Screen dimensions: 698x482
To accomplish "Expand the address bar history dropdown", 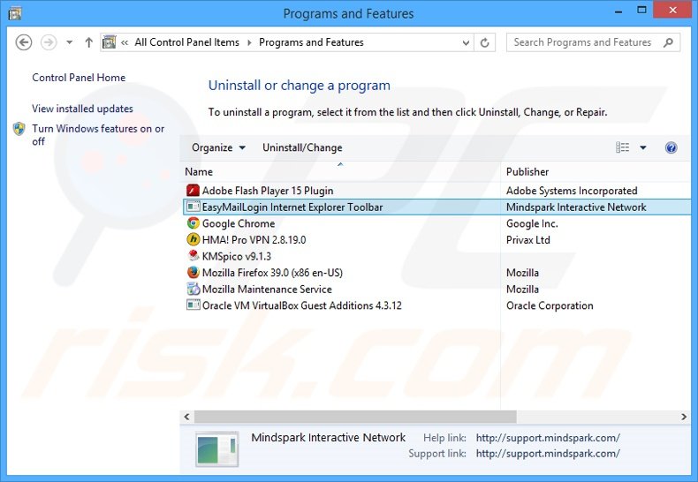I will pos(466,42).
